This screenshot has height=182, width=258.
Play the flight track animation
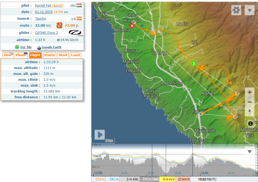tap(100, 135)
